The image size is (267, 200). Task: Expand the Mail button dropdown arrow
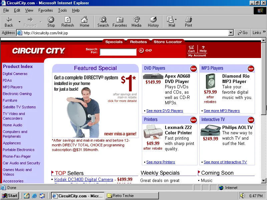click(x=176, y=20)
